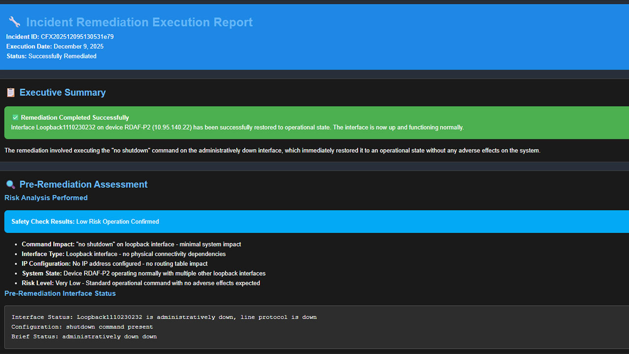Click the wrench icon in the report header

[x=14, y=22]
